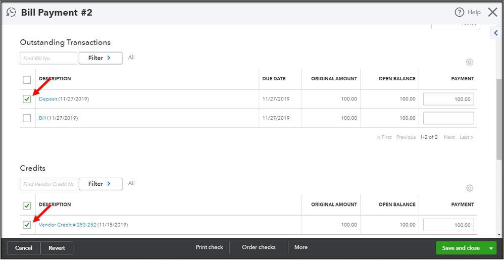Viewport: 504px width, 260px height.
Task: Open gear settings for Outstanding Transactions table
Action: (x=470, y=62)
